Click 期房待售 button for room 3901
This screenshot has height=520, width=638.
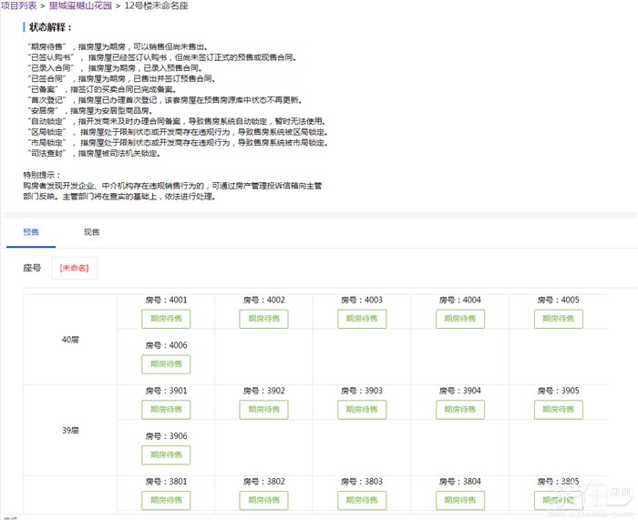[x=166, y=410]
